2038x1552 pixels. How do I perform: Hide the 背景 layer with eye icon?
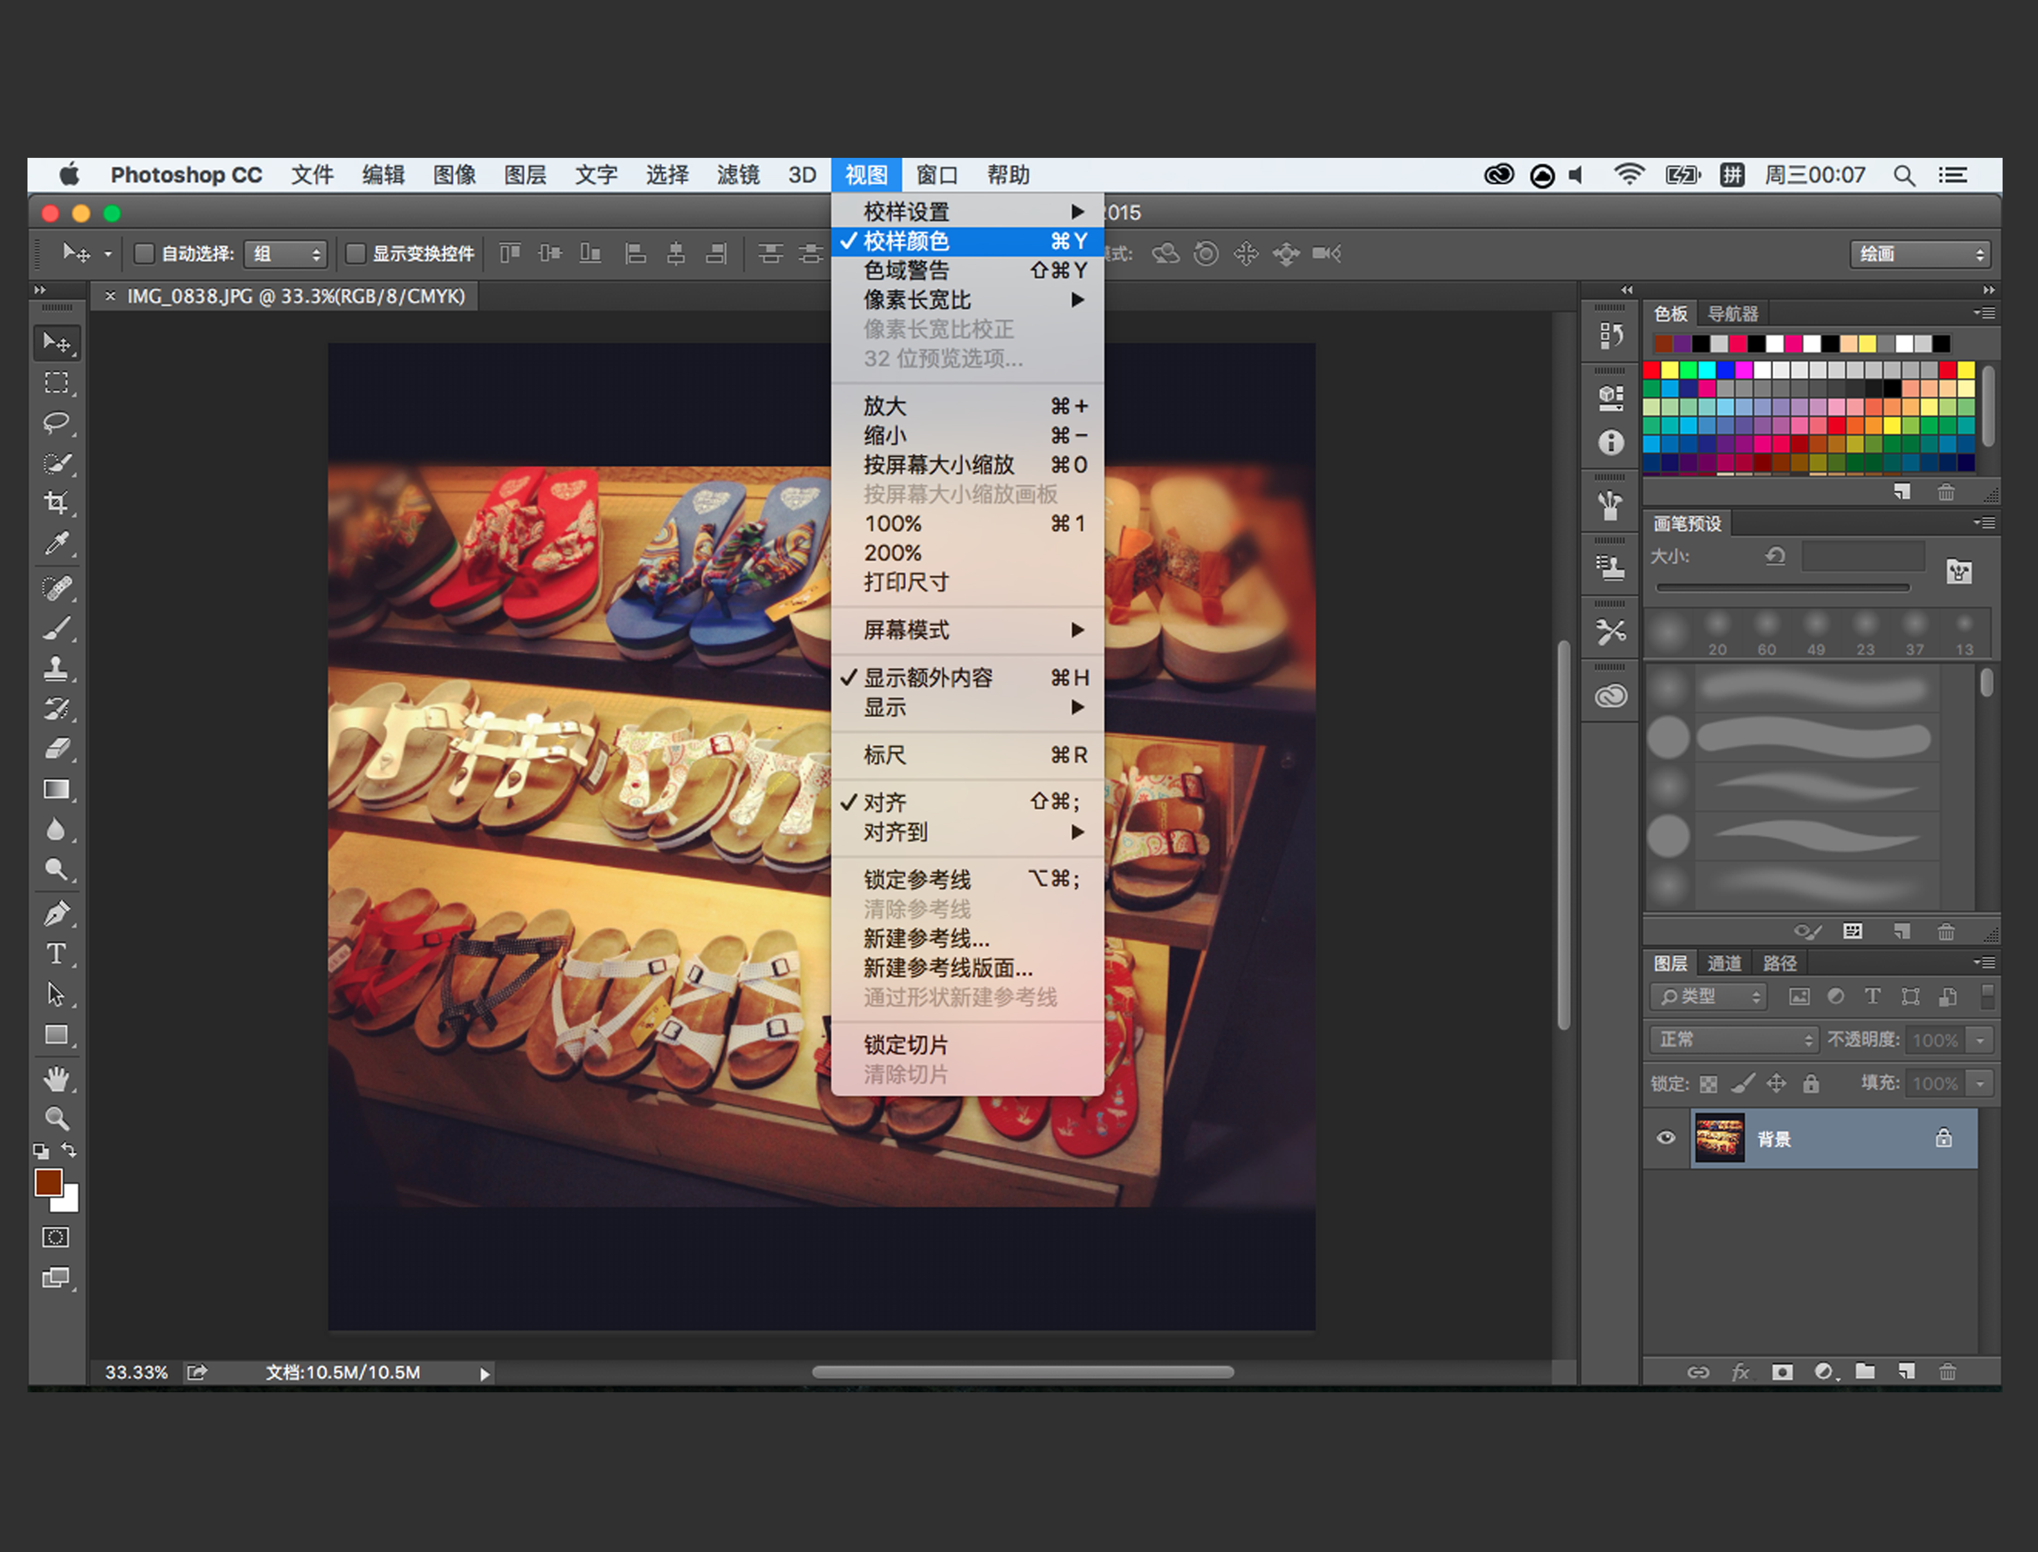click(x=1665, y=1138)
